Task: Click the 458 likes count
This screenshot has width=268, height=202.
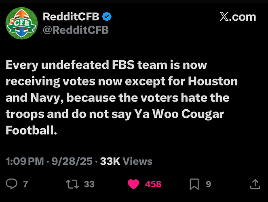Action: coord(153,184)
